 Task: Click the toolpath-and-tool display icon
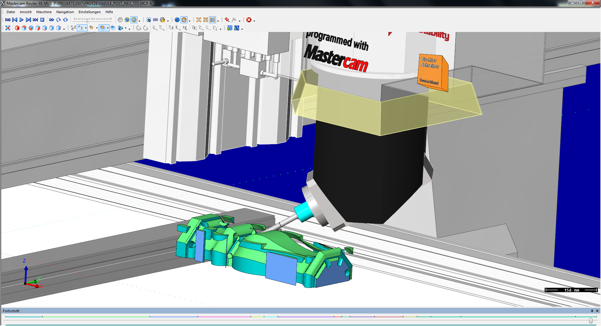[73, 28]
